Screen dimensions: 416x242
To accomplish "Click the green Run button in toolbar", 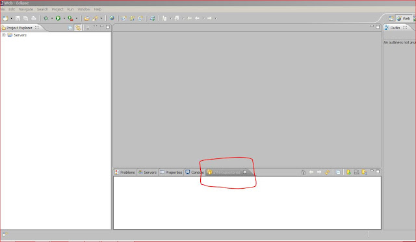I will (58, 18).
